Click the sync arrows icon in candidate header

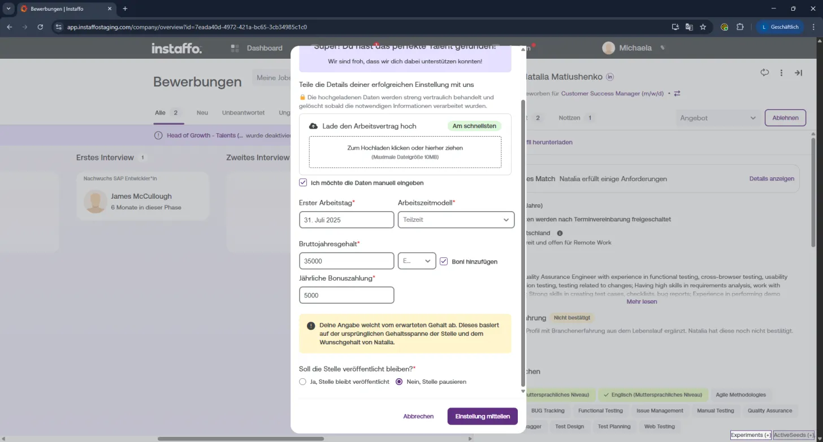coord(765,72)
